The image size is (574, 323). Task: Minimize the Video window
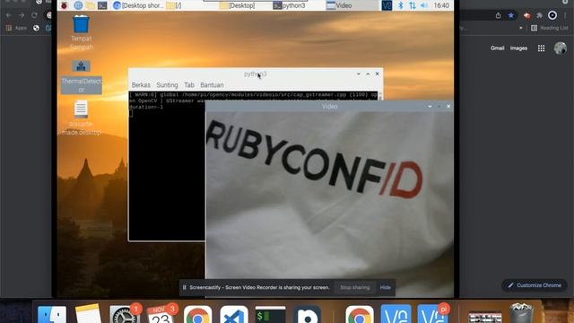pos(430,106)
